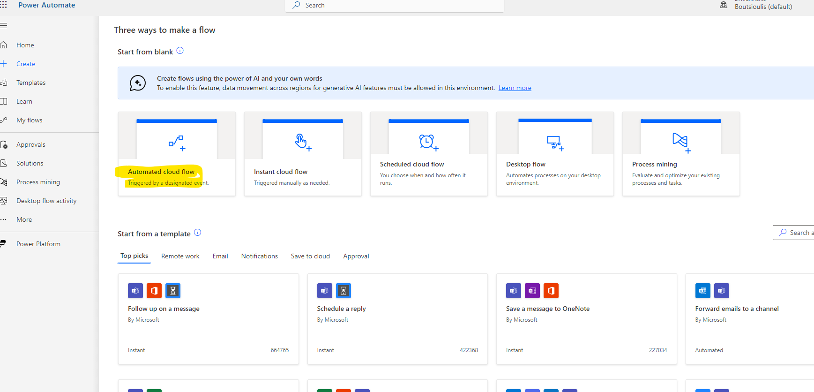Click the Instant cloud flow hand-tap icon

point(303,142)
